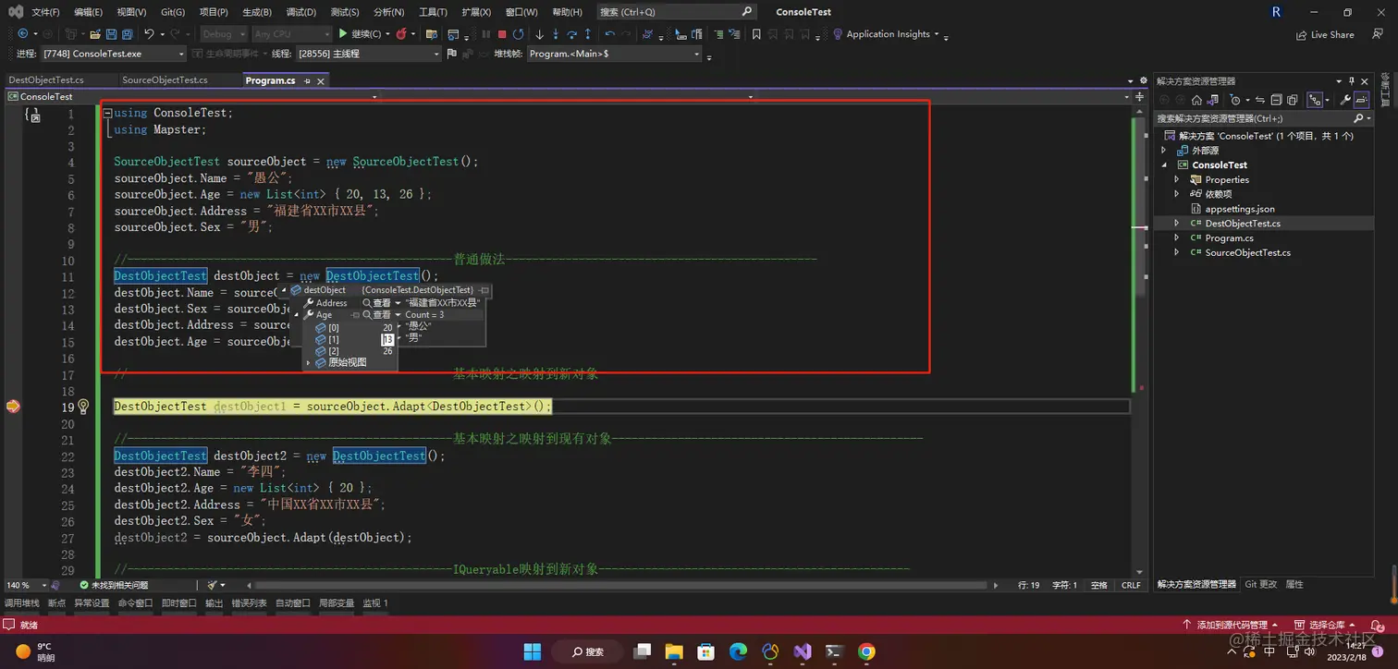Click the Windows Start button
Screen dimensions: 1398x669
pyautogui.click(x=533, y=651)
